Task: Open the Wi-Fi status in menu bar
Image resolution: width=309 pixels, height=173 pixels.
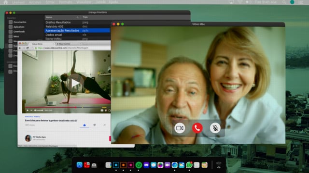Action: [240, 2]
